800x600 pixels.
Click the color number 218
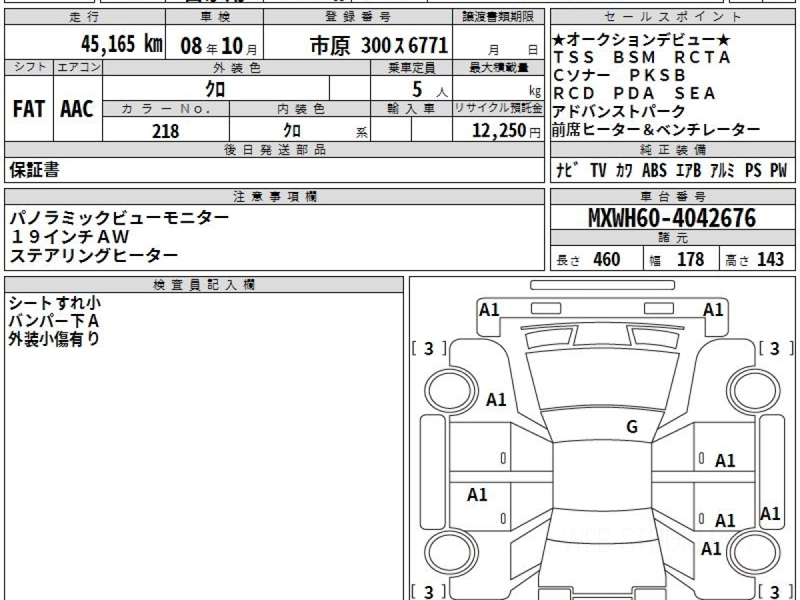coord(165,131)
